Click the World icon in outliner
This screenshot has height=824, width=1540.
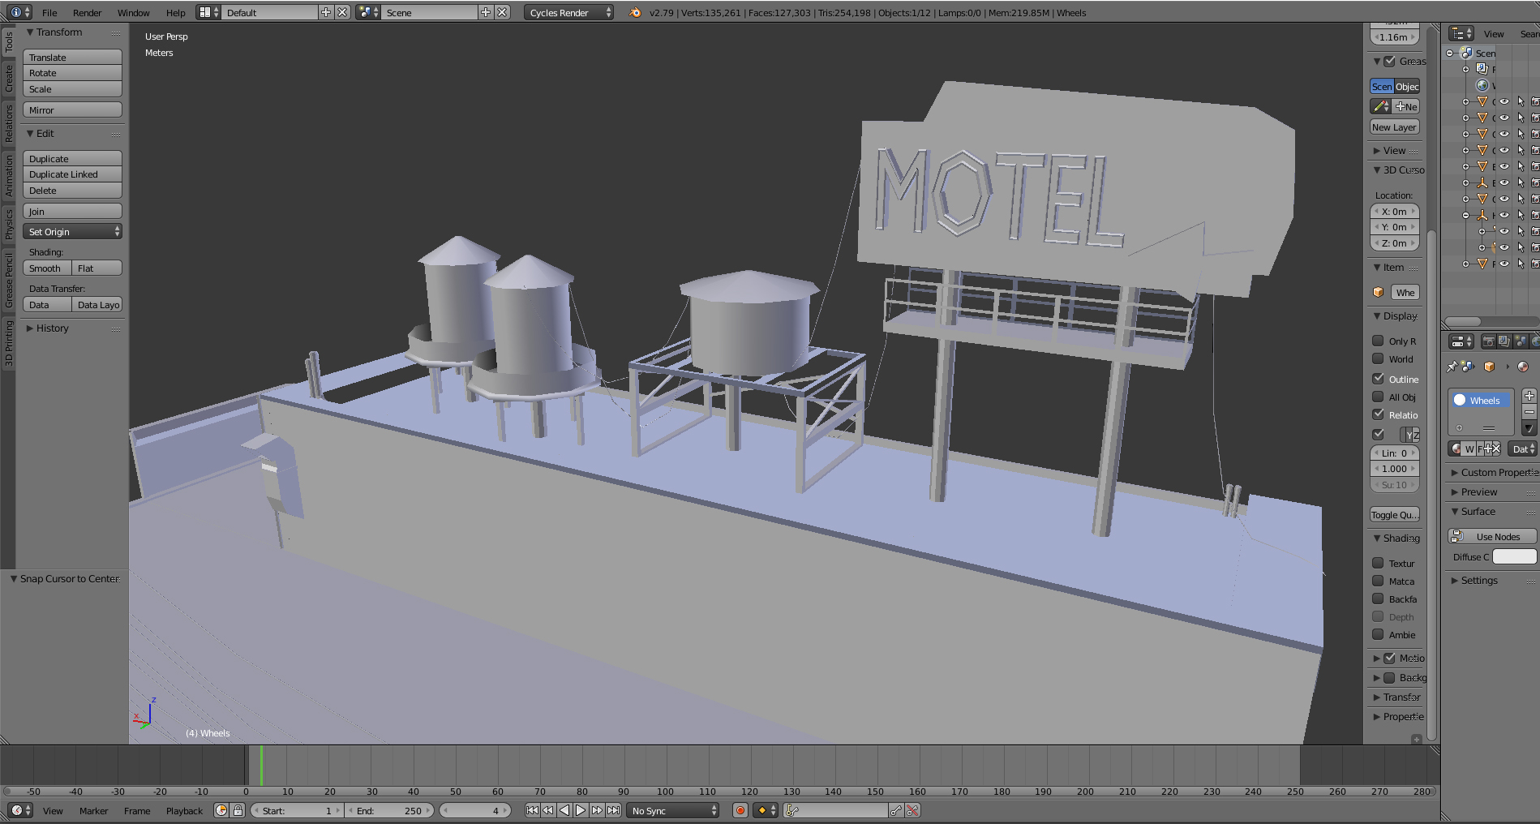click(x=1482, y=85)
